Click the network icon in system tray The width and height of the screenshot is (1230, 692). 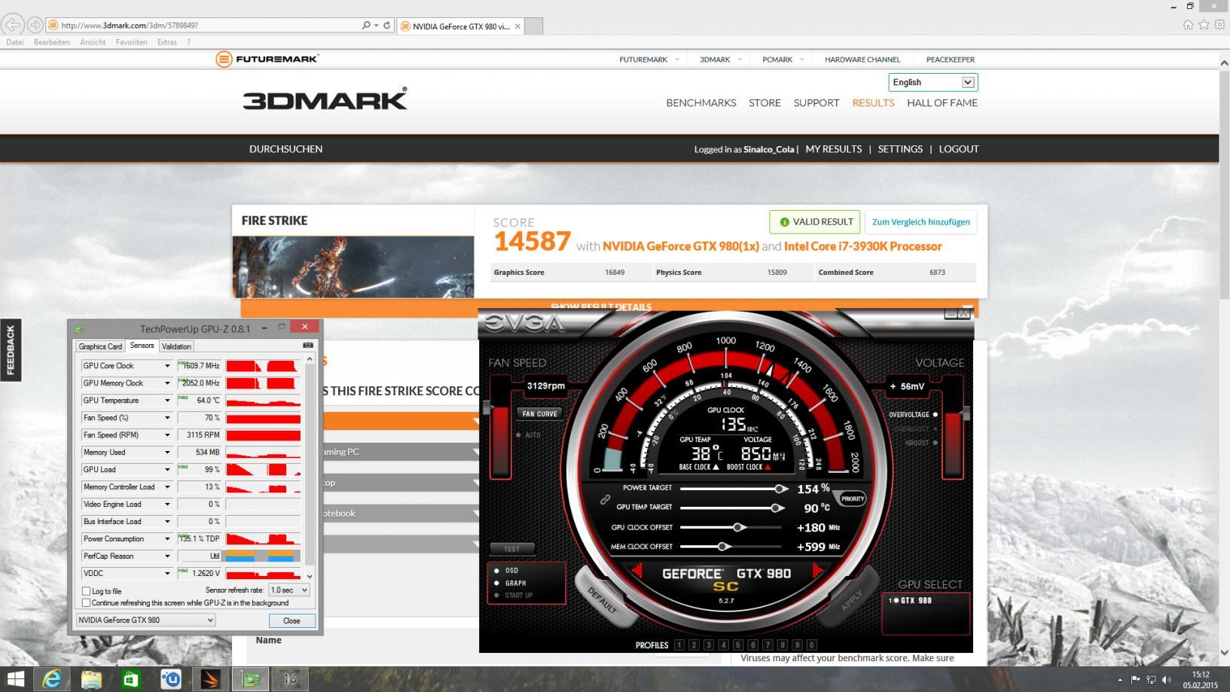(1151, 680)
